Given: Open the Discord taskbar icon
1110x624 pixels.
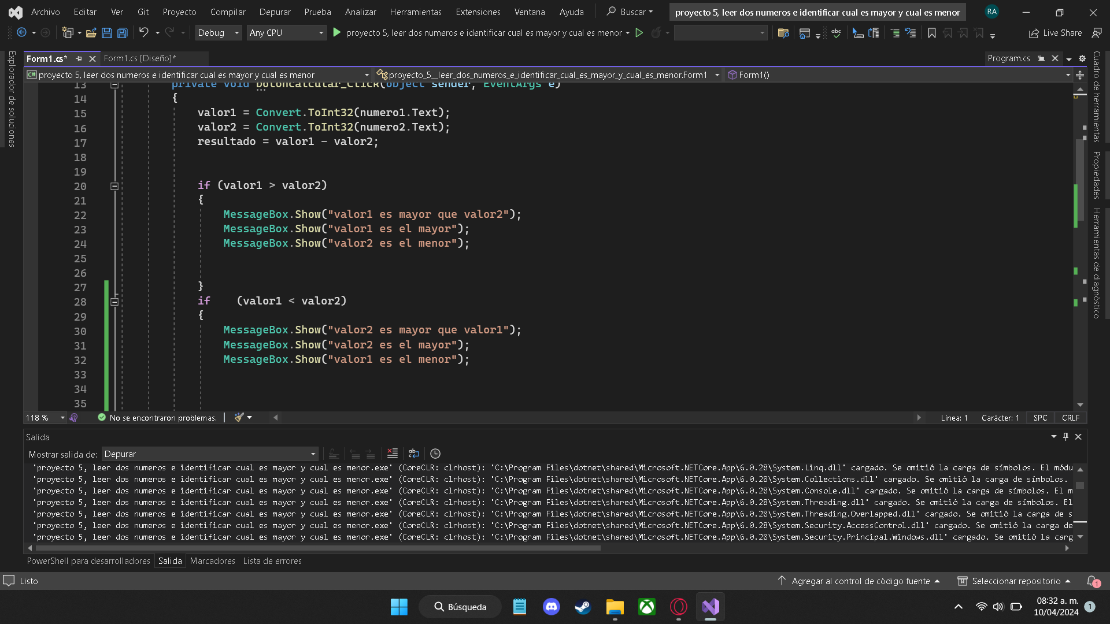Looking at the screenshot, I should [551, 607].
